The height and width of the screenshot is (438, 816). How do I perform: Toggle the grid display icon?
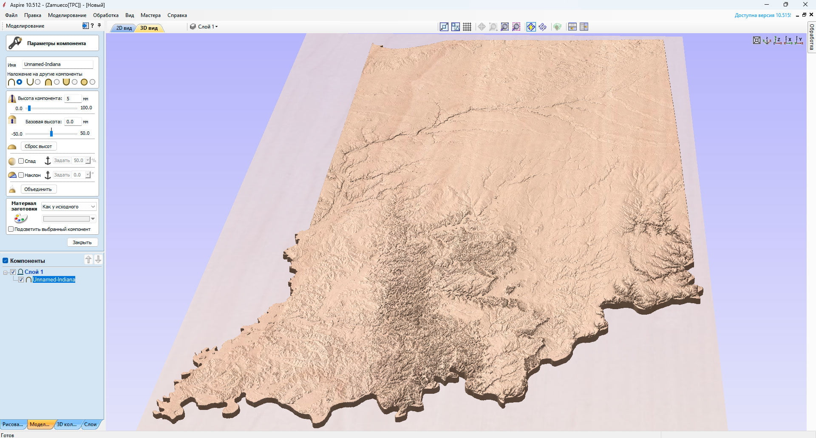pos(467,27)
